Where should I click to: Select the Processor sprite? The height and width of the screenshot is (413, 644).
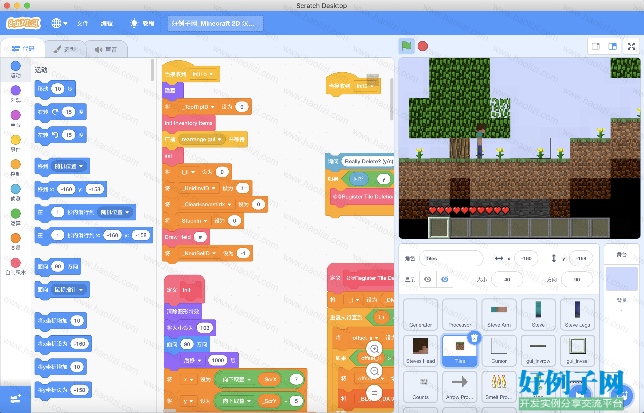point(460,314)
